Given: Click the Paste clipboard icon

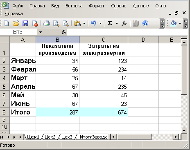Looking at the screenshot, I should coord(77,23).
